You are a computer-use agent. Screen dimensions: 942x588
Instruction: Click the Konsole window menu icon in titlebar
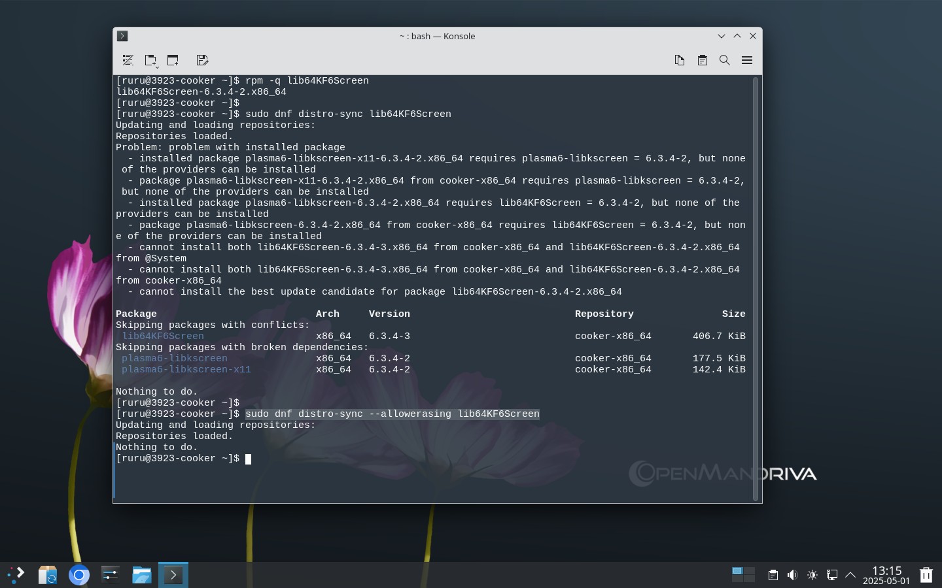(122, 36)
